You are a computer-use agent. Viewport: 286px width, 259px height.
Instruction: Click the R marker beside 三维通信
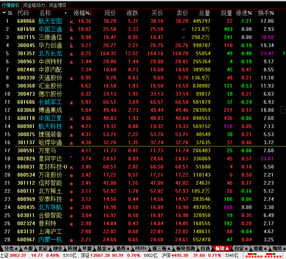pos(71,39)
